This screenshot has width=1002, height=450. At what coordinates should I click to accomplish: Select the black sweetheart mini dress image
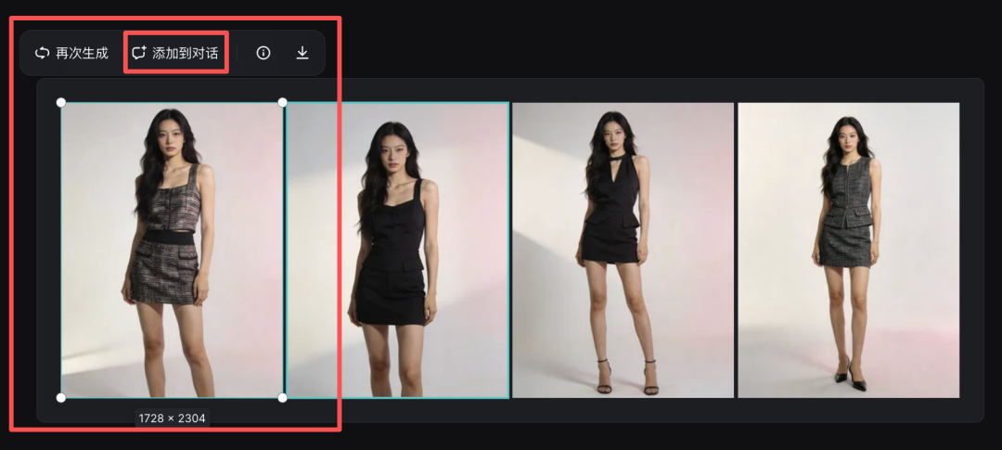click(x=397, y=250)
